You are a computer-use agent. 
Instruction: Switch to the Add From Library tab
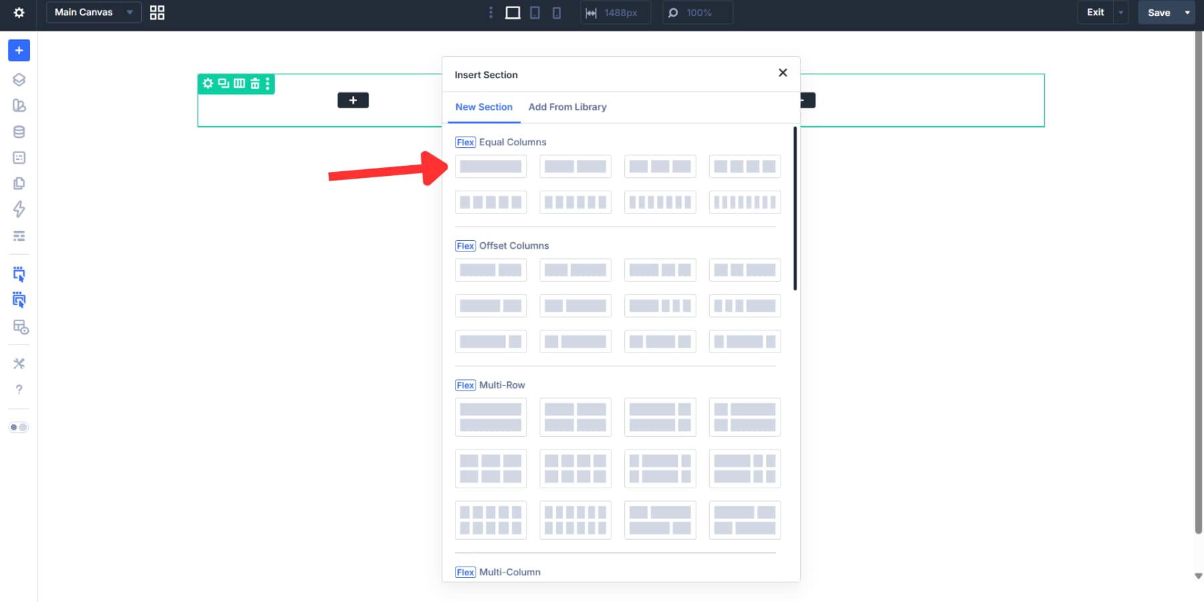[567, 107]
